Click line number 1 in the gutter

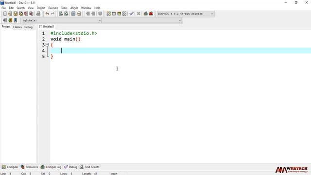click(43, 34)
